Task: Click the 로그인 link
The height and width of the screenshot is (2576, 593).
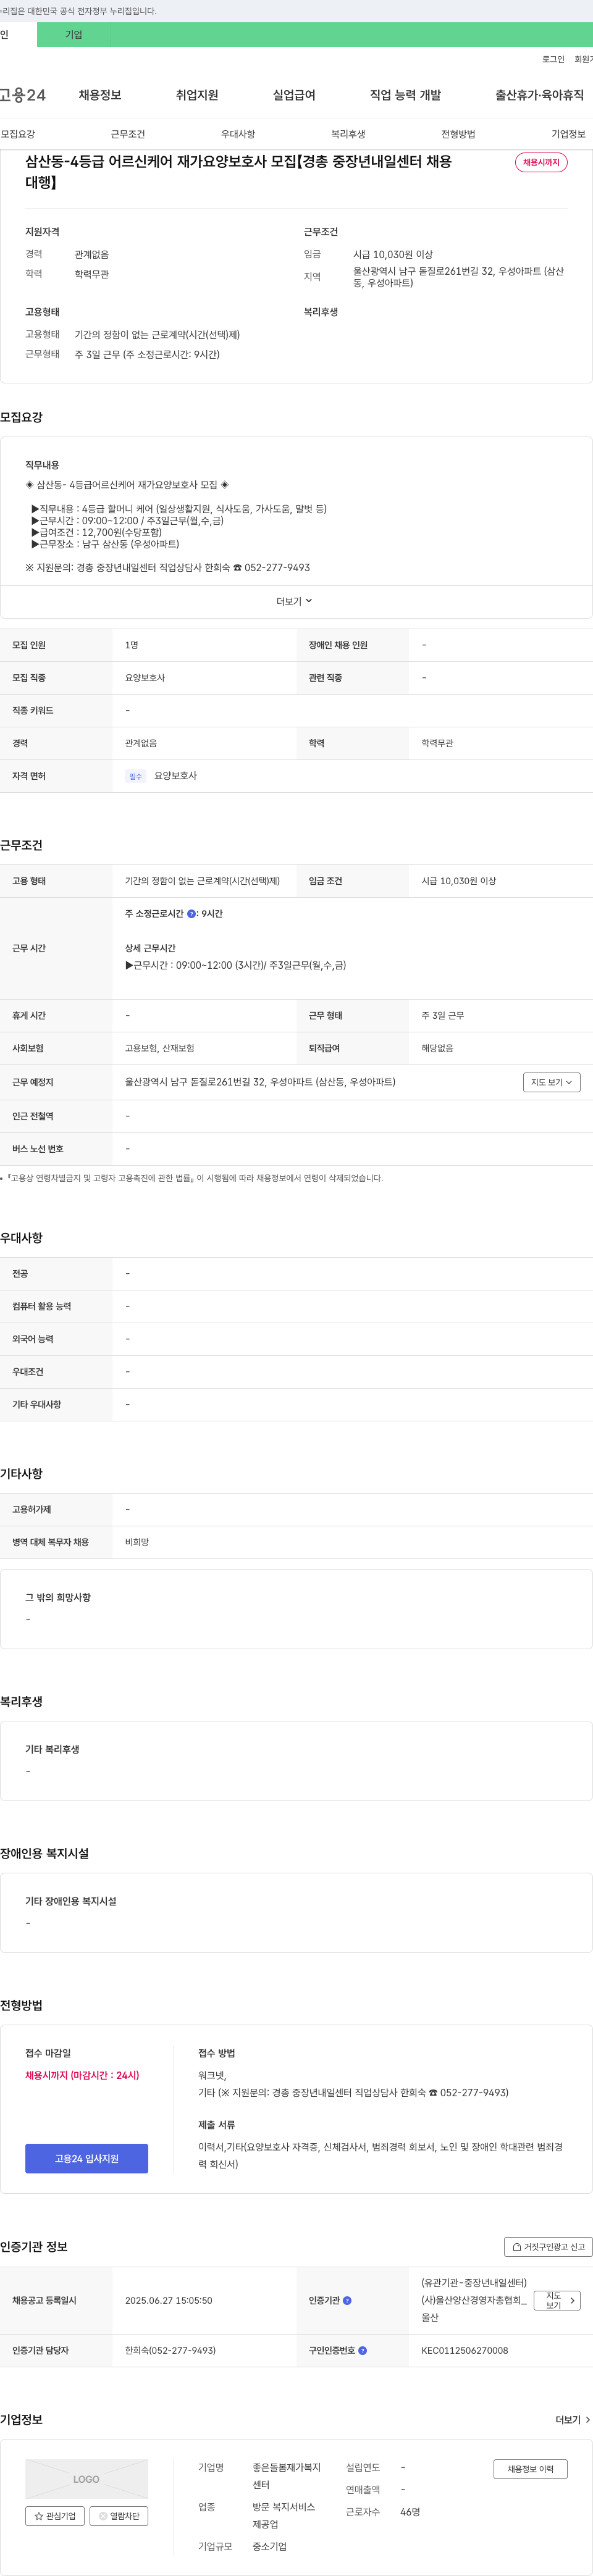Action: coord(553,60)
